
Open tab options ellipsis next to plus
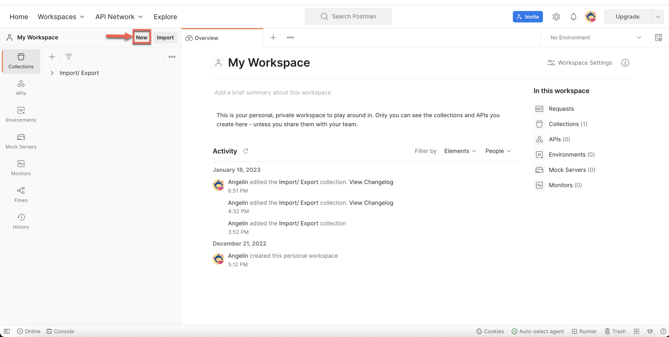(x=290, y=37)
